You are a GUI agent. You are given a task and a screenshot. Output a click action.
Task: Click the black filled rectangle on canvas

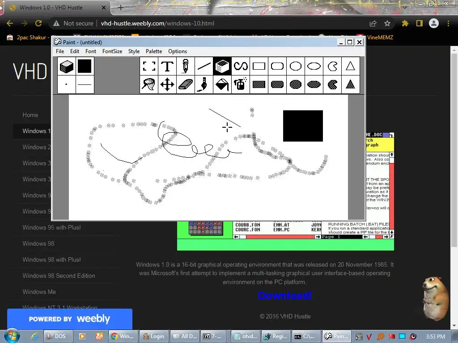pos(303,126)
